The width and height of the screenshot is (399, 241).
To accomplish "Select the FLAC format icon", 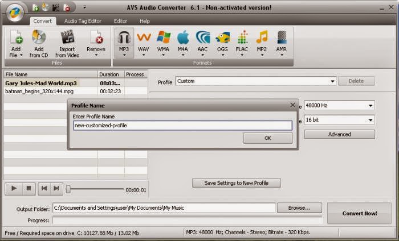I will [242, 38].
